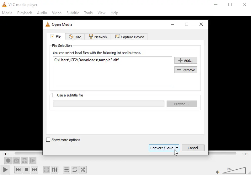Select sample3.aiff path in file list
Viewport: 251px width, 175px height.
(87, 60)
